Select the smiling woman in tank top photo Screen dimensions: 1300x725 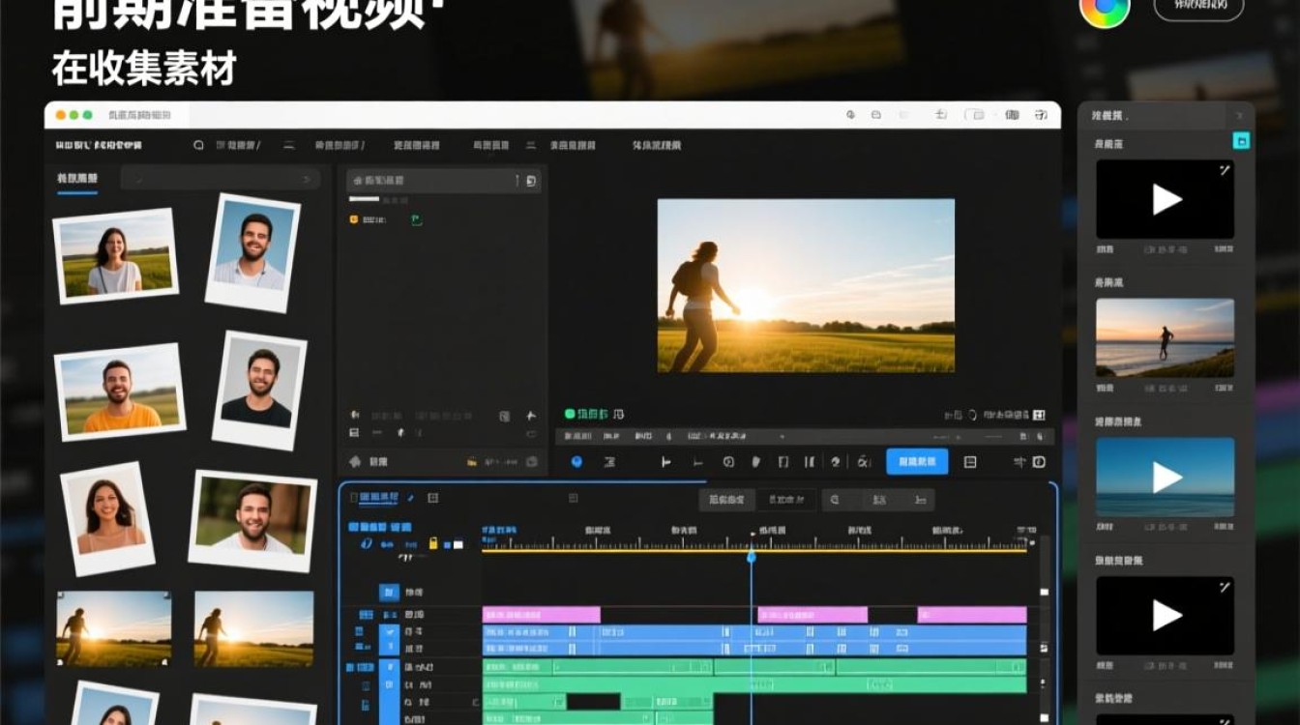pos(107,517)
